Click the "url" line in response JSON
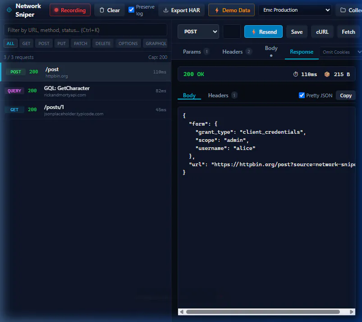 point(272,164)
